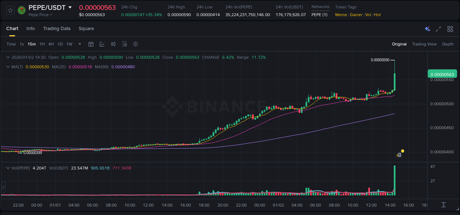Open the chart style overlay icon

pyautogui.click(x=102, y=44)
